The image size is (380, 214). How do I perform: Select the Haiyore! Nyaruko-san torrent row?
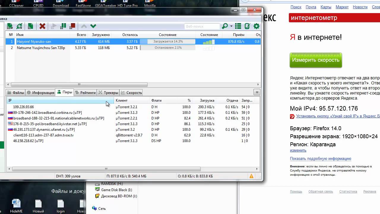coord(133,42)
